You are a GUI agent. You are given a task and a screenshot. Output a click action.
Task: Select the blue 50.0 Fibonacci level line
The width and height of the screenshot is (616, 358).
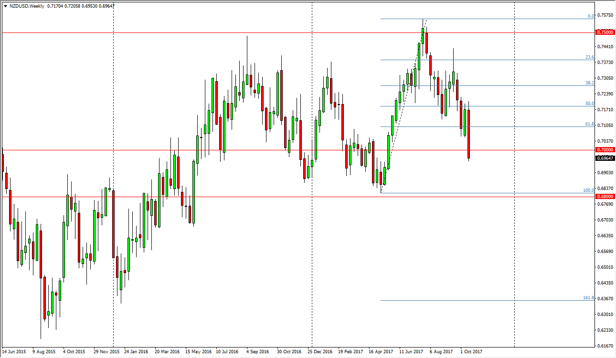(x=478, y=105)
